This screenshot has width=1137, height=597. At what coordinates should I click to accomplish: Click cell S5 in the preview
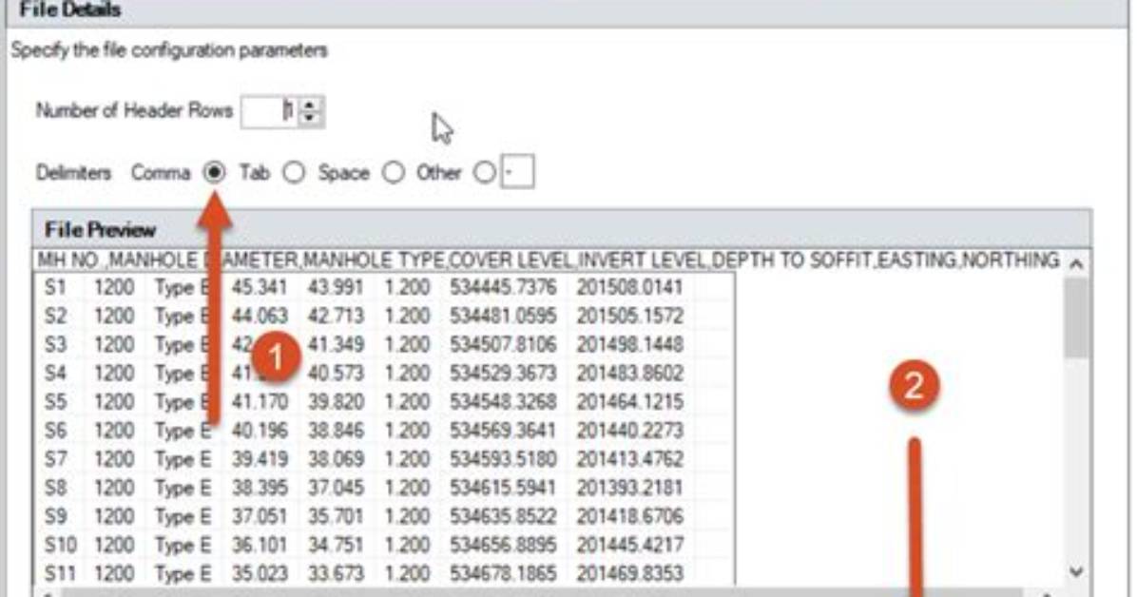coord(55,402)
